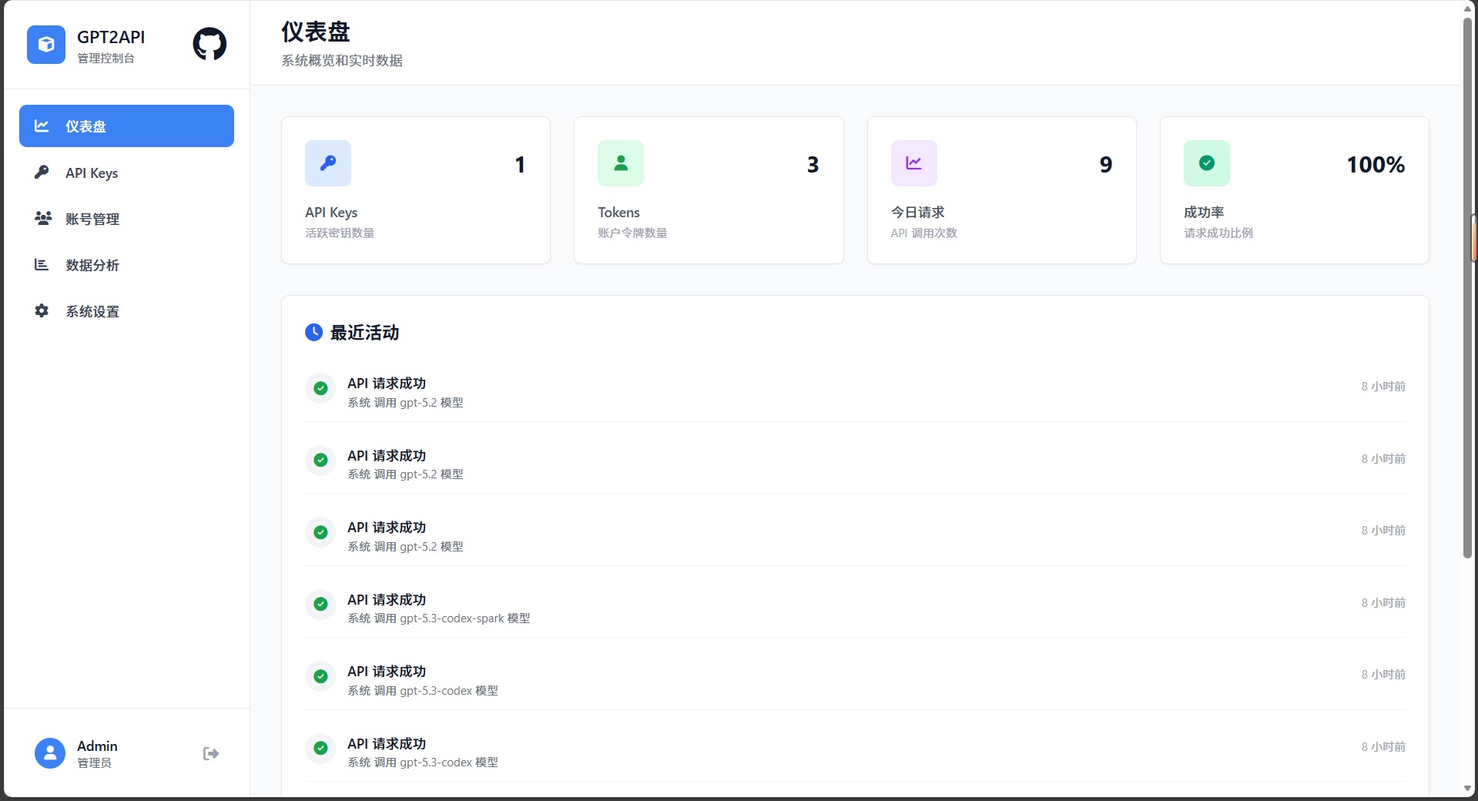Click the green check icon on 成功率 card
Image resolution: width=1478 pixels, height=801 pixels.
1206,163
